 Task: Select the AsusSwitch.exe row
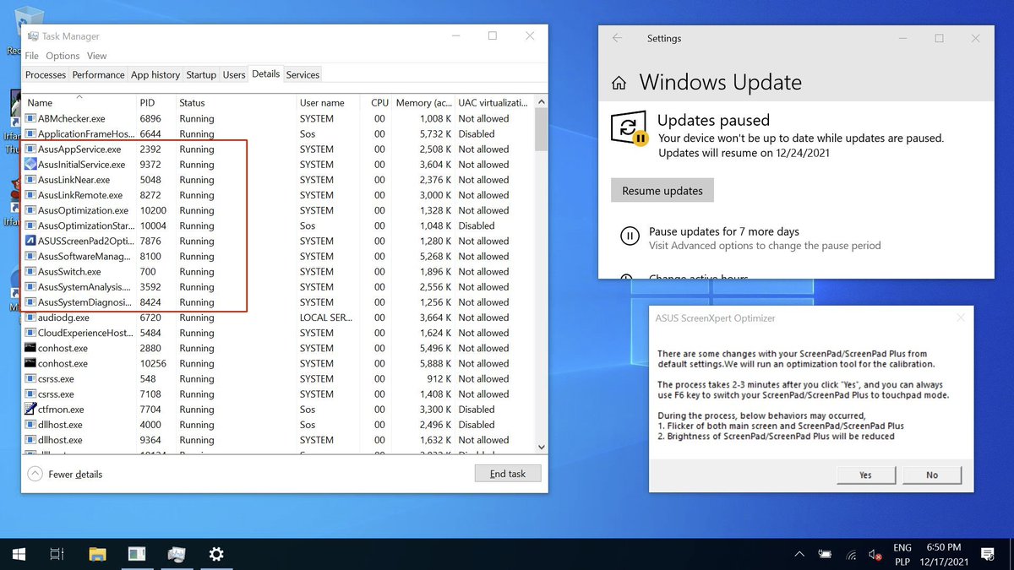pyautogui.click(x=278, y=272)
